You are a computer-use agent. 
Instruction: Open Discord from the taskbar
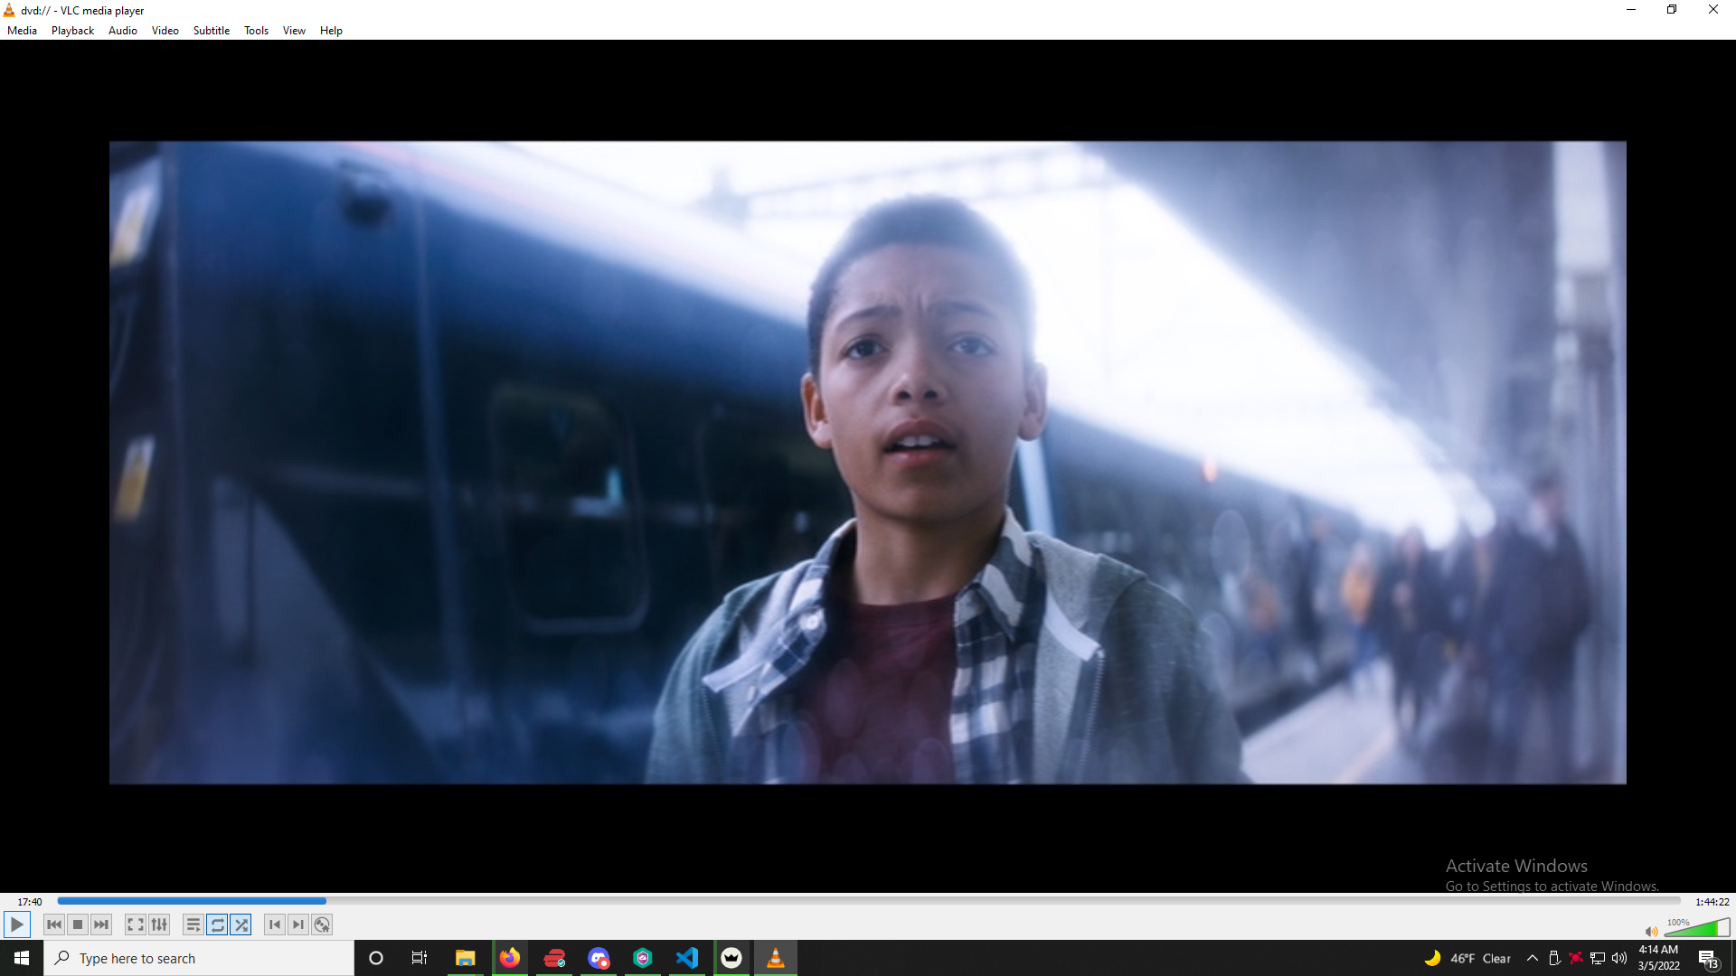coord(599,958)
